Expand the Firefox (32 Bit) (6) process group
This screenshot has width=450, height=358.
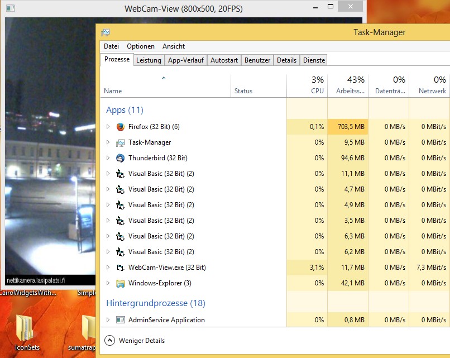[108, 127]
